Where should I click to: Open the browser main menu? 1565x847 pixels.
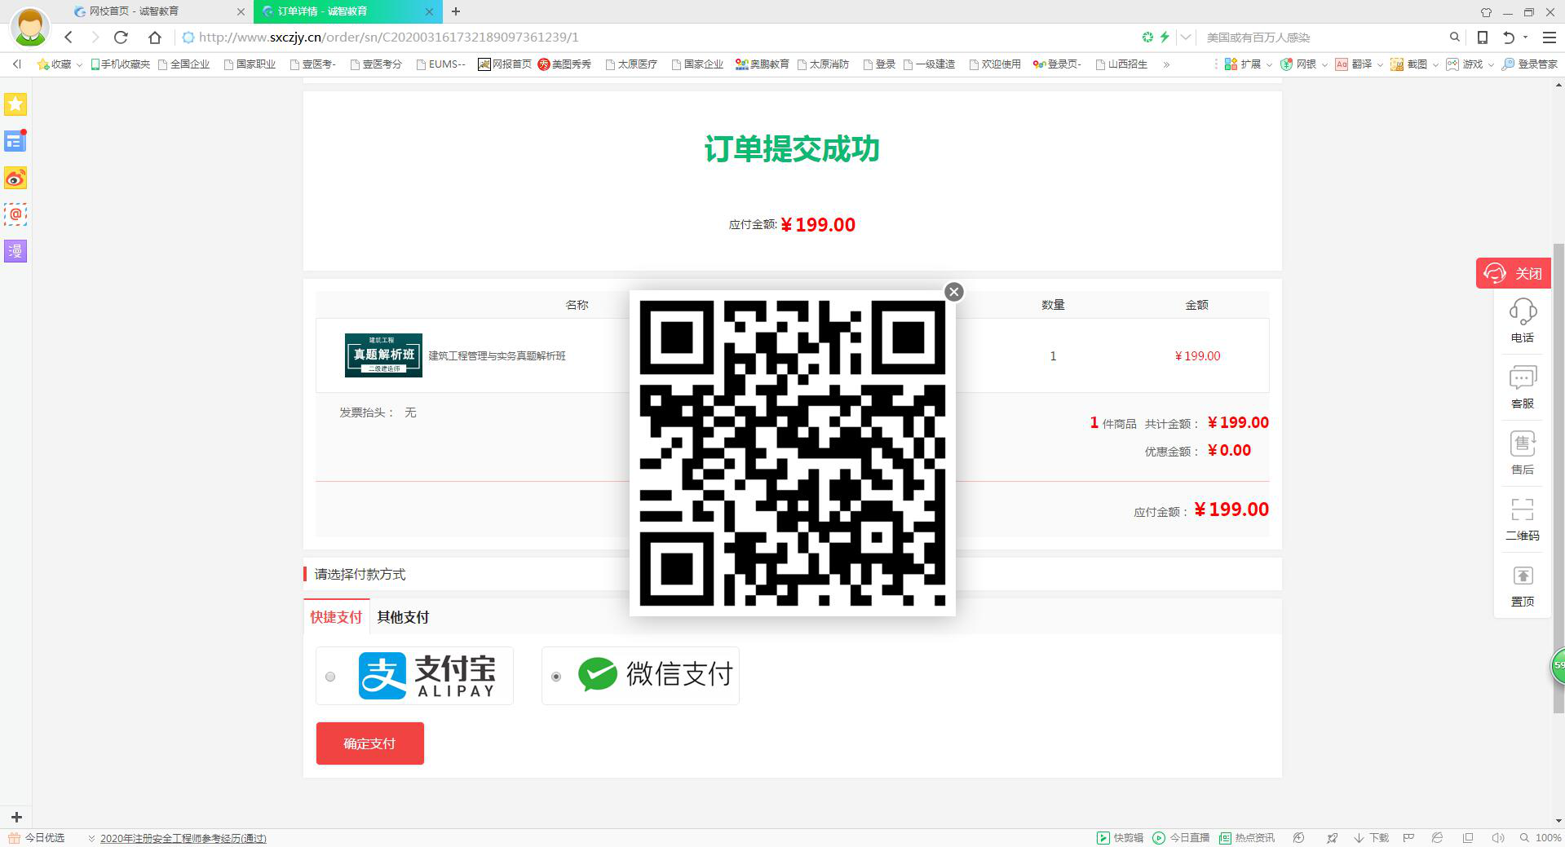click(x=1550, y=37)
